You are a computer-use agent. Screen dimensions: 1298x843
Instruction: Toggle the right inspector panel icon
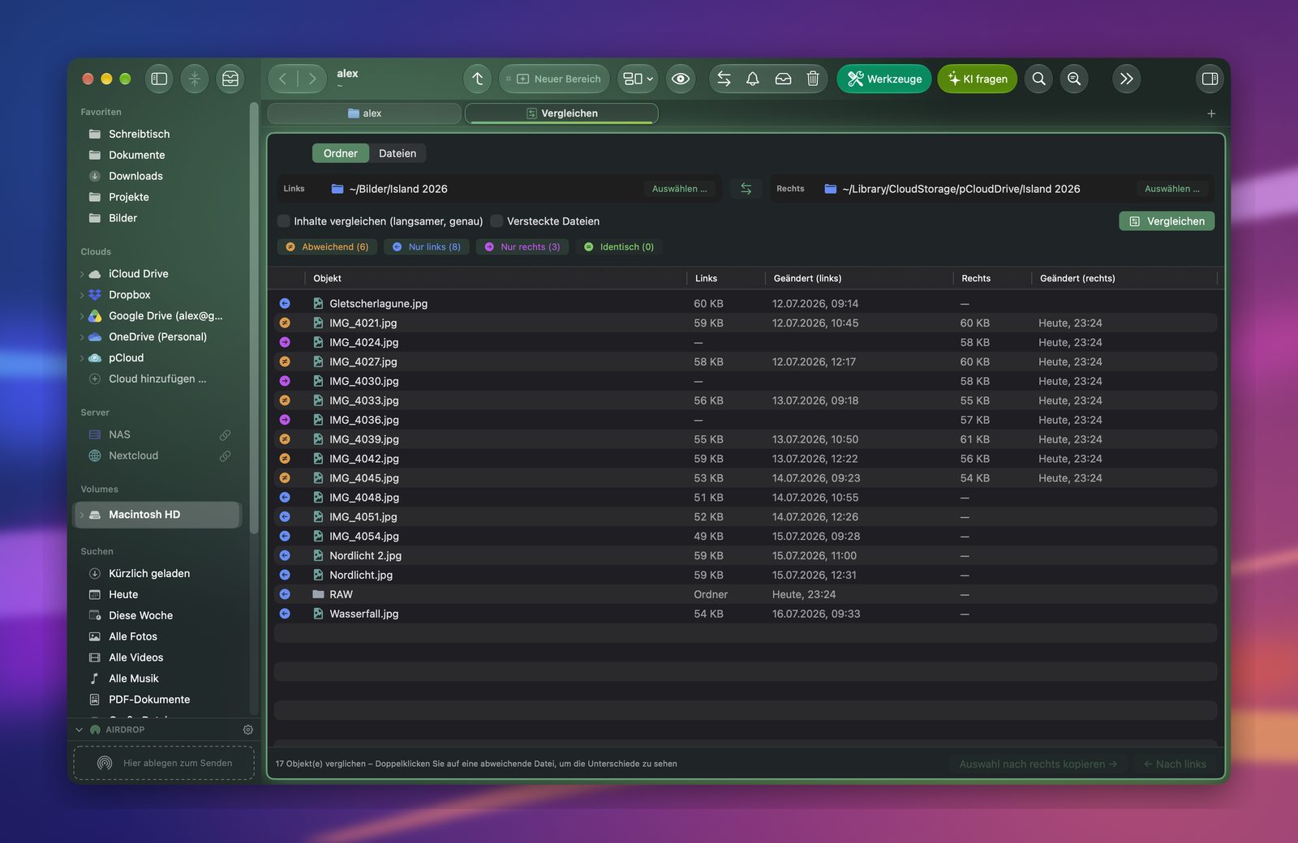(1210, 79)
